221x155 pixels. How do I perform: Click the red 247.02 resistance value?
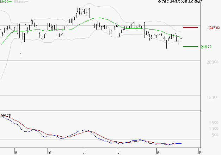tap(214, 28)
